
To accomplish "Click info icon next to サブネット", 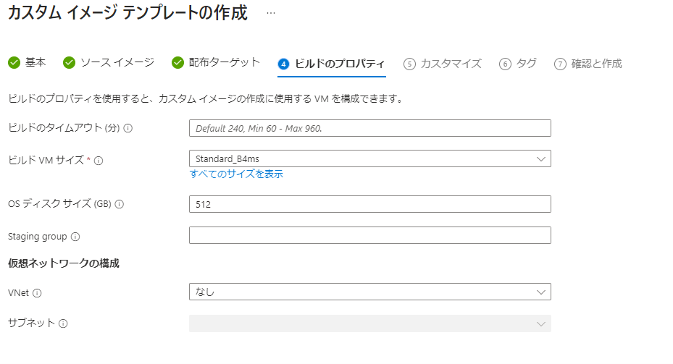I will [63, 323].
